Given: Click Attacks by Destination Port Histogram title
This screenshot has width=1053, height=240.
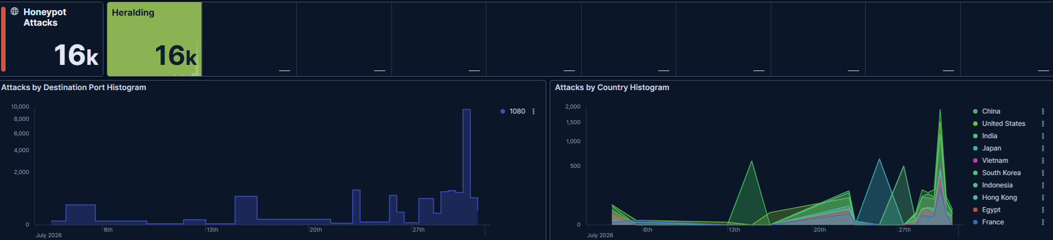Looking at the screenshot, I should [x=74, y=87].
